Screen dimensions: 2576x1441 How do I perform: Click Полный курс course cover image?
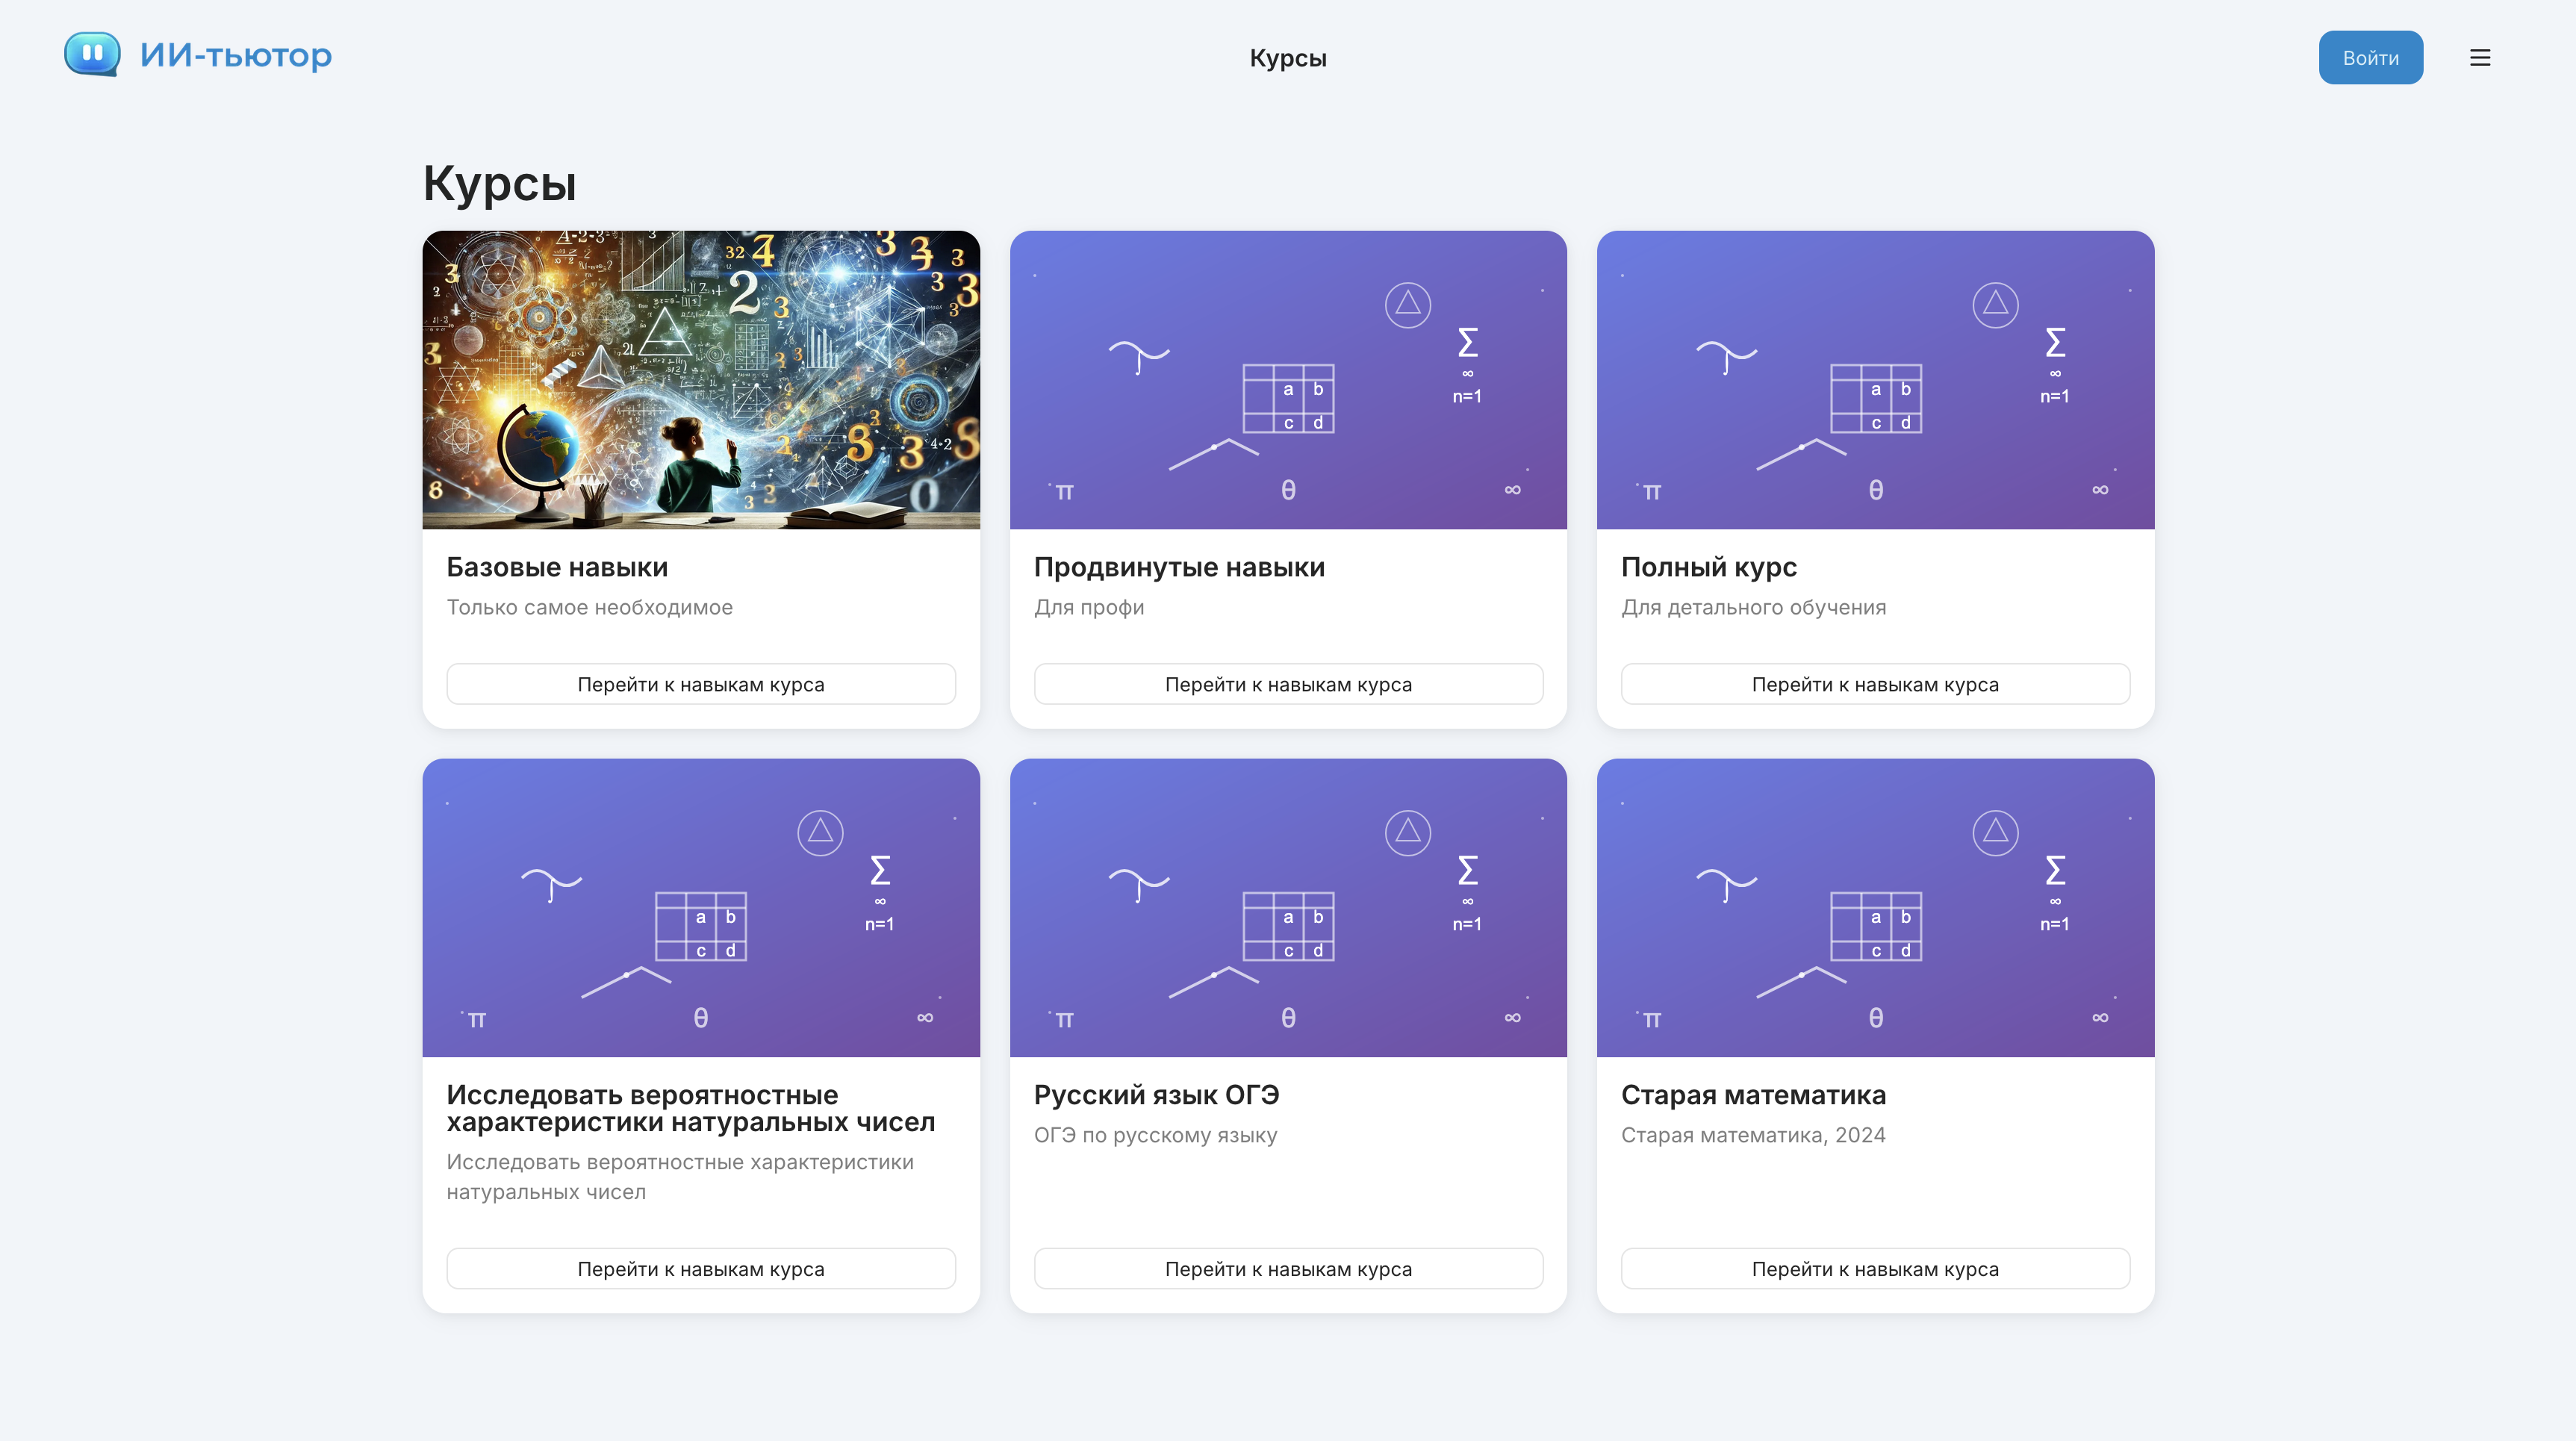coord(1875,380)
